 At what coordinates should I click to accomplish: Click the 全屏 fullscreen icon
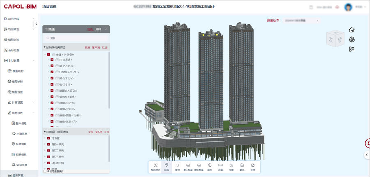pos(252,167)
